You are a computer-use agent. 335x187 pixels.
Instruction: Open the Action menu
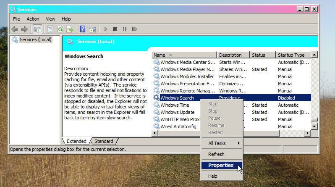click(33, 19)
